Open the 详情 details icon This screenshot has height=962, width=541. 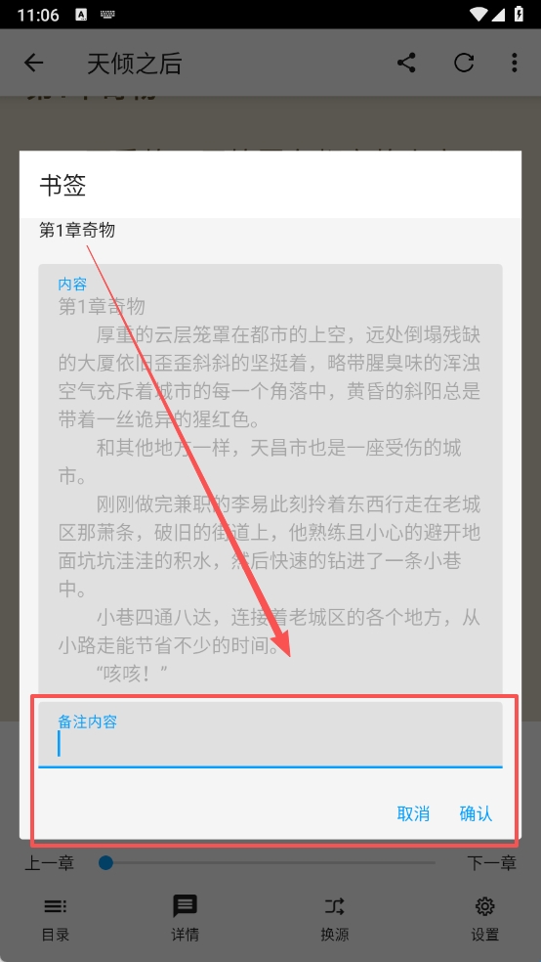pos(185,906)
